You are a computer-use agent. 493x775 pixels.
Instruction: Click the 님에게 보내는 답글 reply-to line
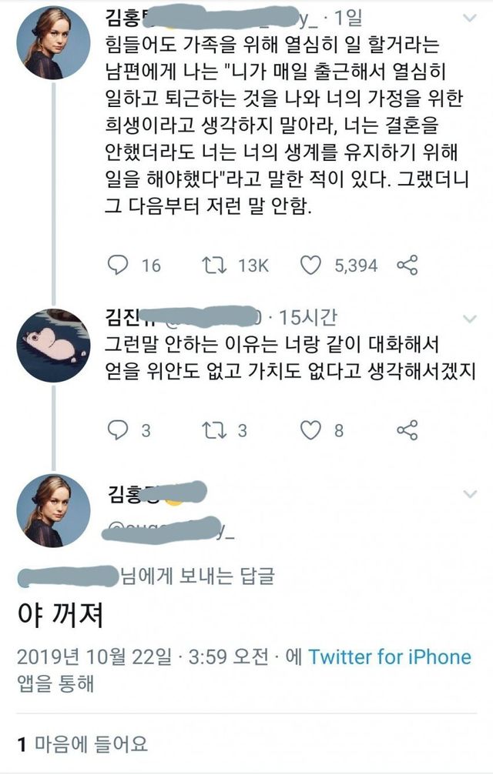click(x=196, y=574)
